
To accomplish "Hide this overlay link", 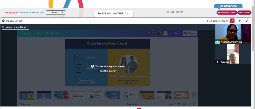I will pos(108,71).
